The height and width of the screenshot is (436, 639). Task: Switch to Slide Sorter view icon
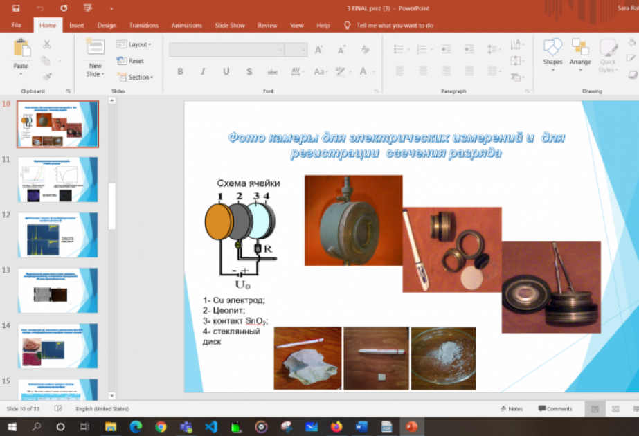615,409
